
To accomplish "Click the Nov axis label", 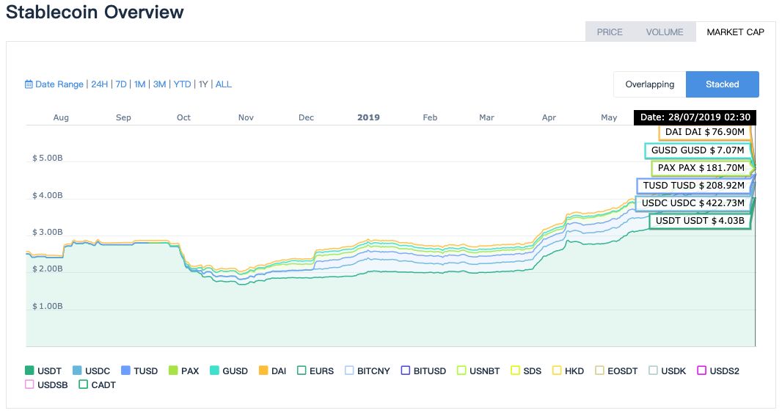I will pos(246,117).
